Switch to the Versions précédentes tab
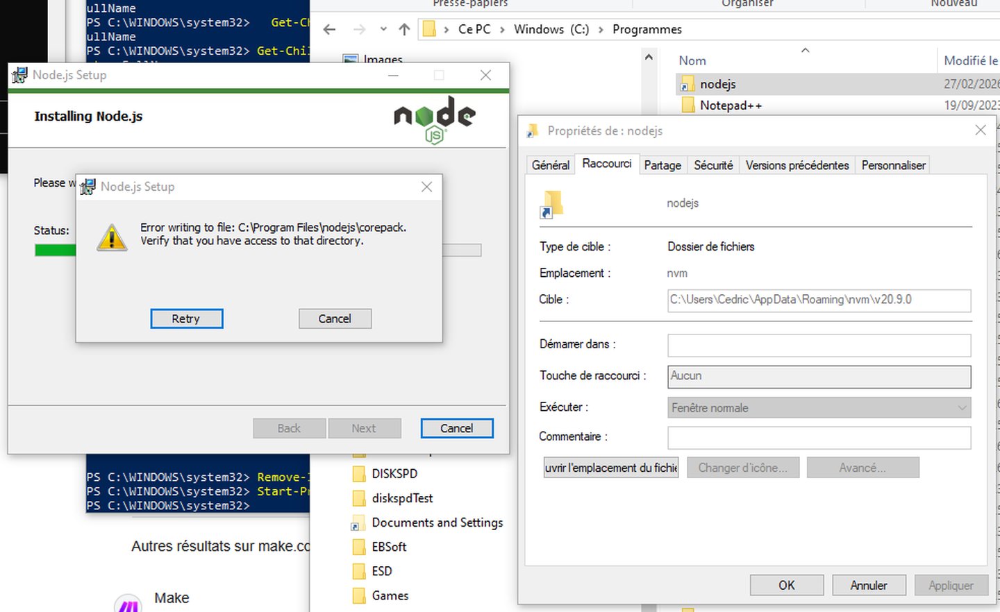This screenshot has height=612, width=1000. point(797,165)
